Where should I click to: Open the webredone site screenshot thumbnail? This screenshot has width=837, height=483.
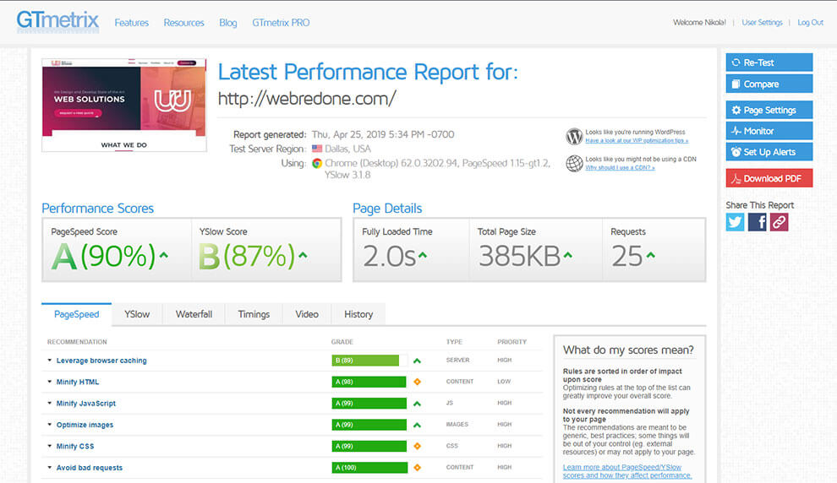tap(124, 105)
